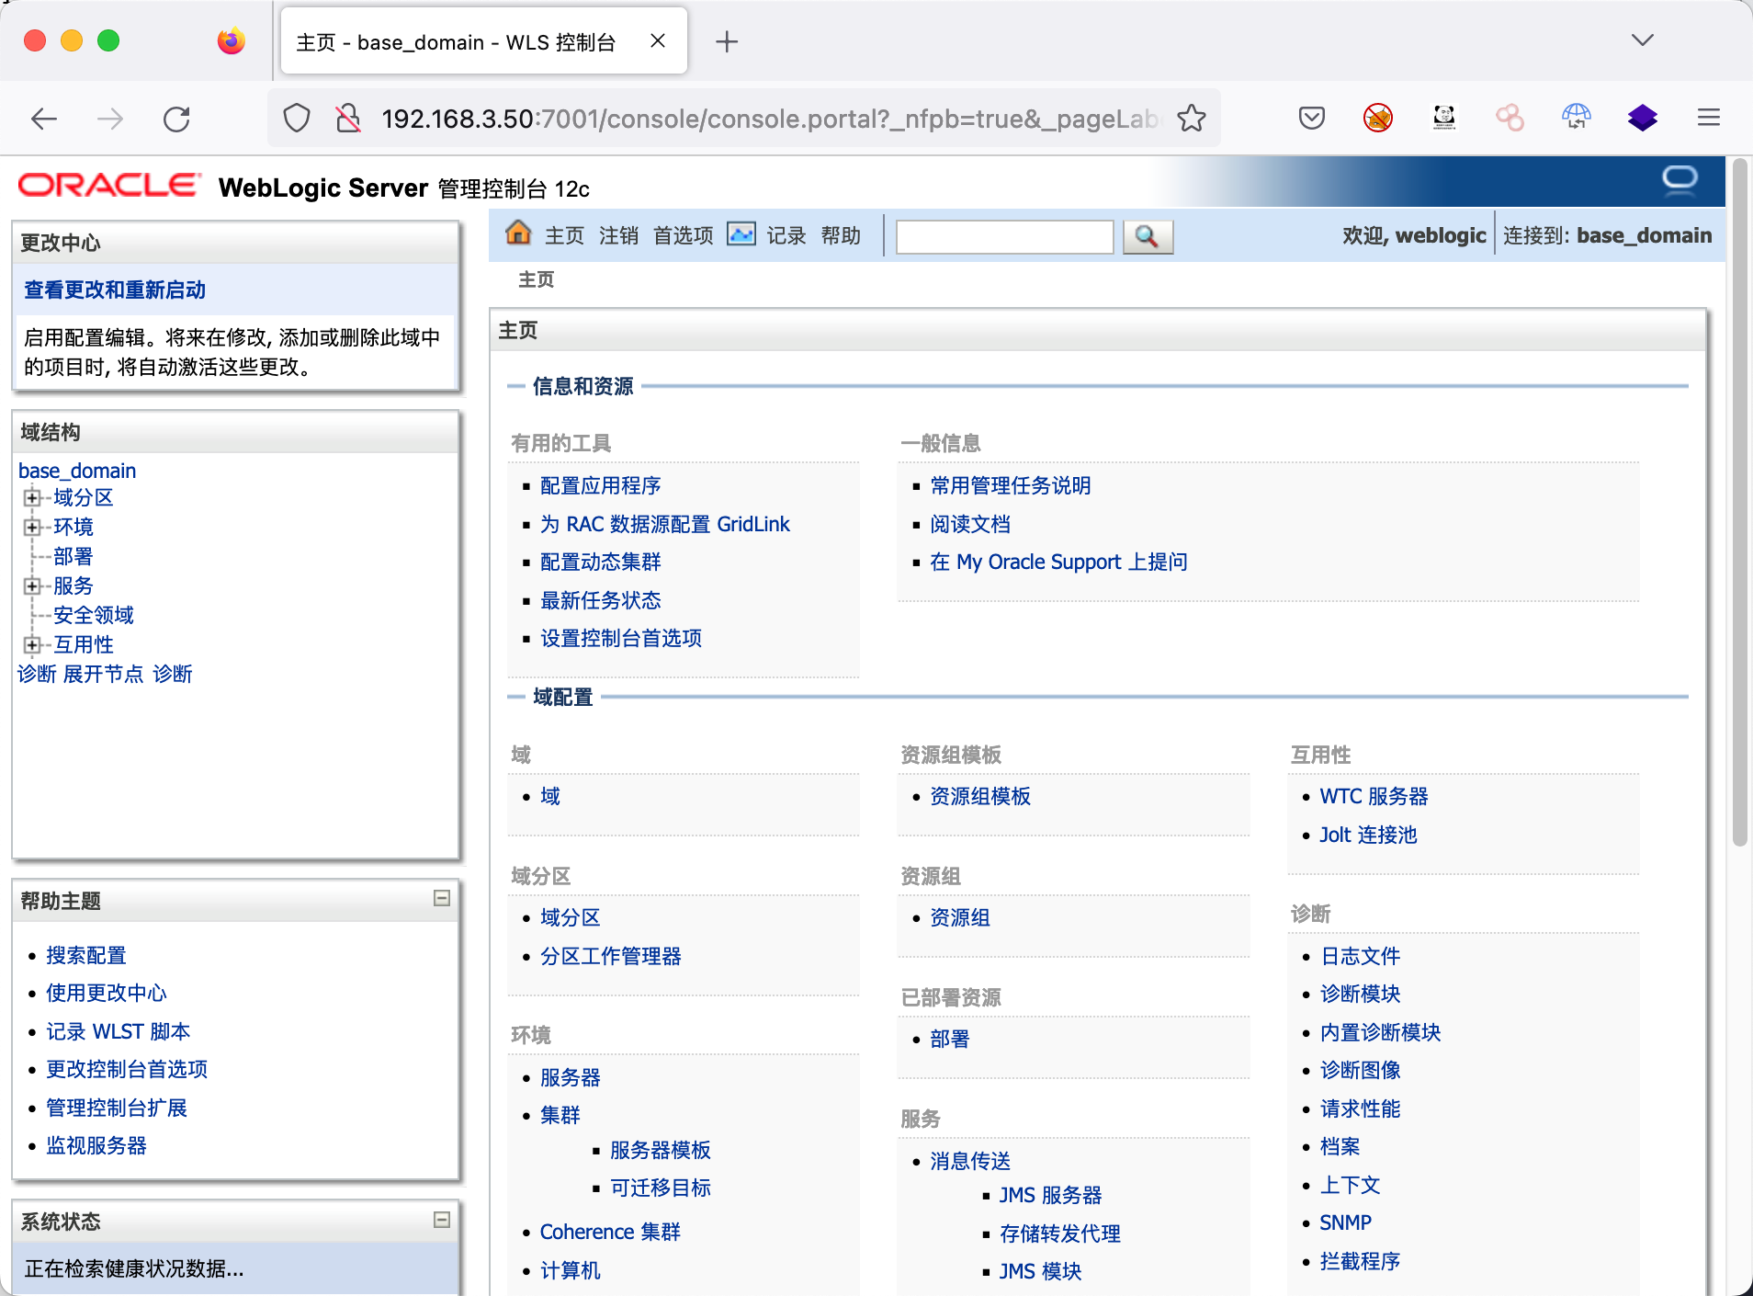Expand the 互用性 tree node
1753x1296 pixels.
(32, 645)
